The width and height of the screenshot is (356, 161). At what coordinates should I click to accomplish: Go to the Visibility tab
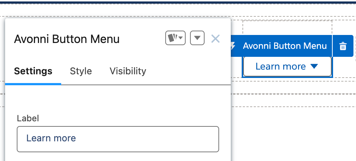coord(128,71)
